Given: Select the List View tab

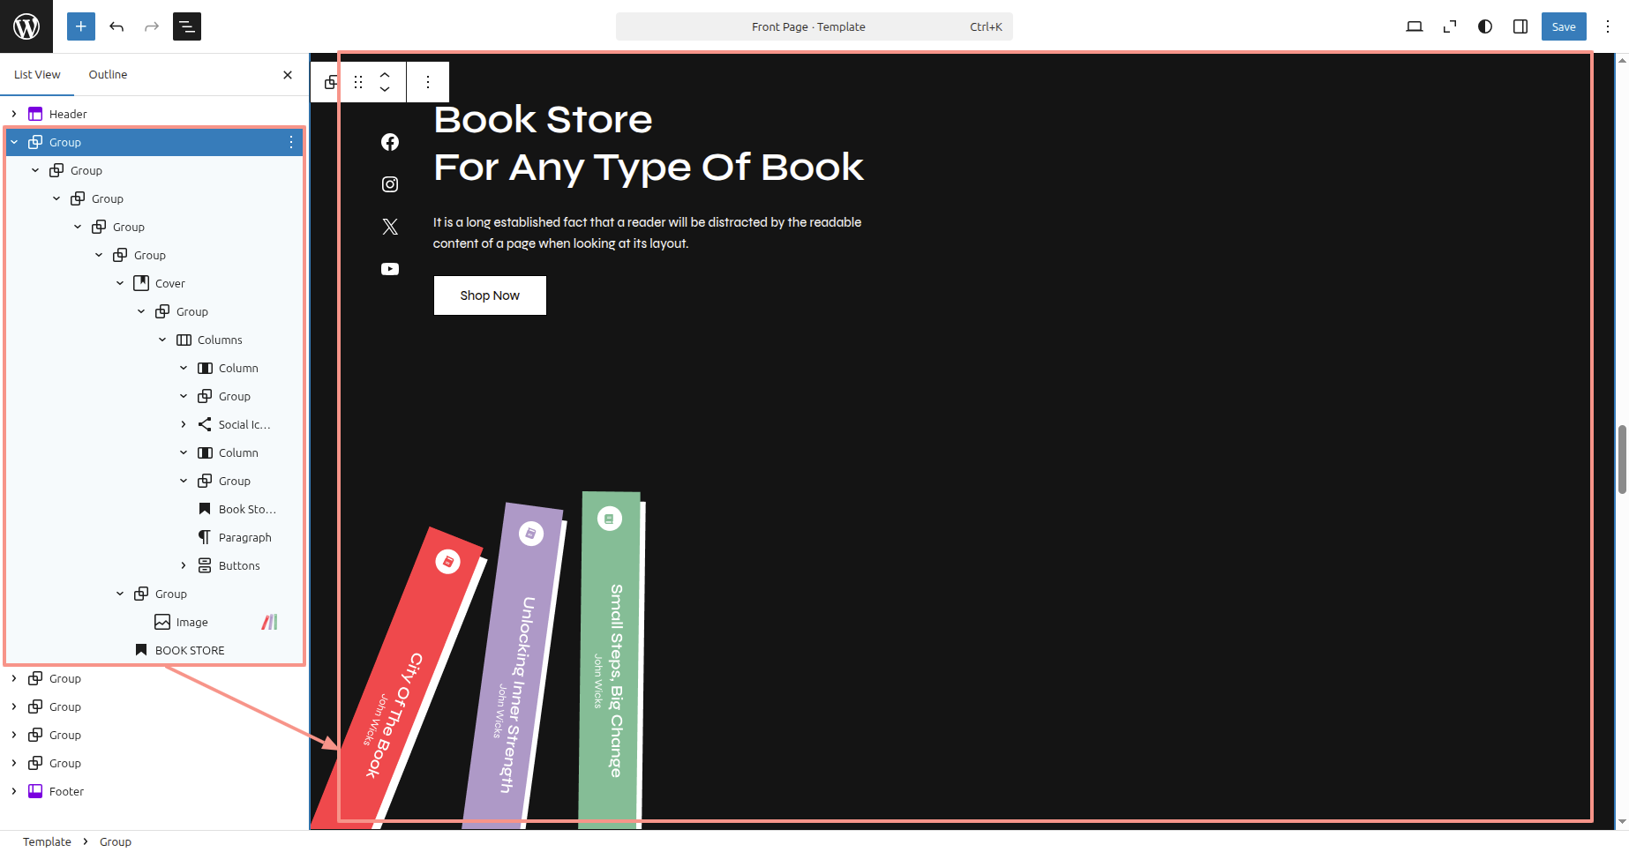Looking at the screenshot, I should (37, 75).
